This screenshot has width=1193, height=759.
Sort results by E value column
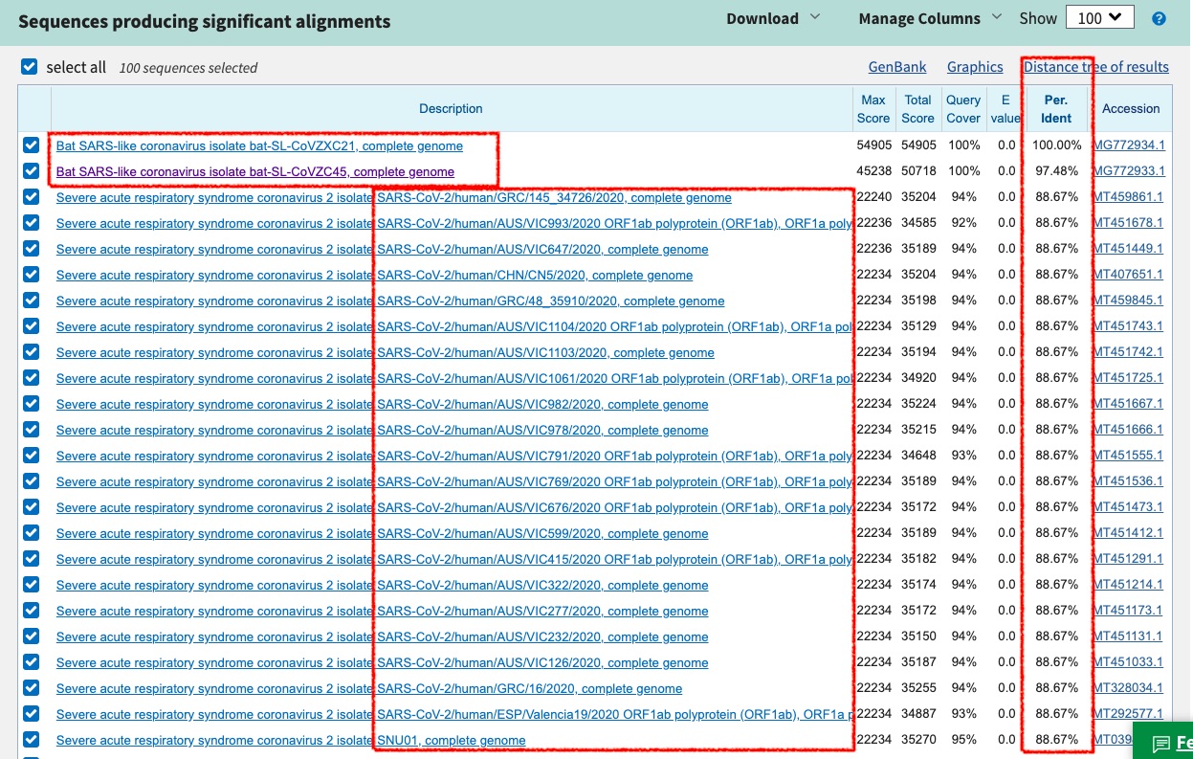pyautogui.click(x=1005, y=108)
